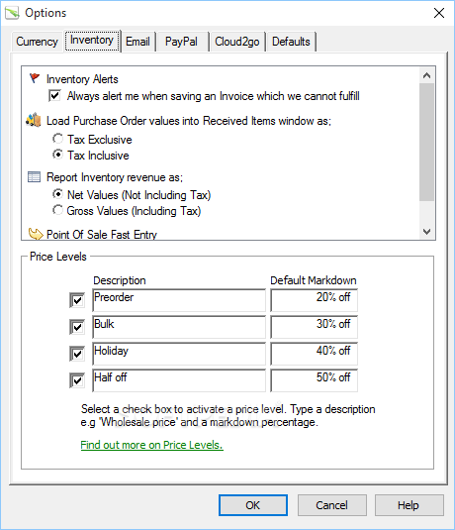455x530 pixels.
Task: Switch to the Cloud2go tab
Action: 237,42
